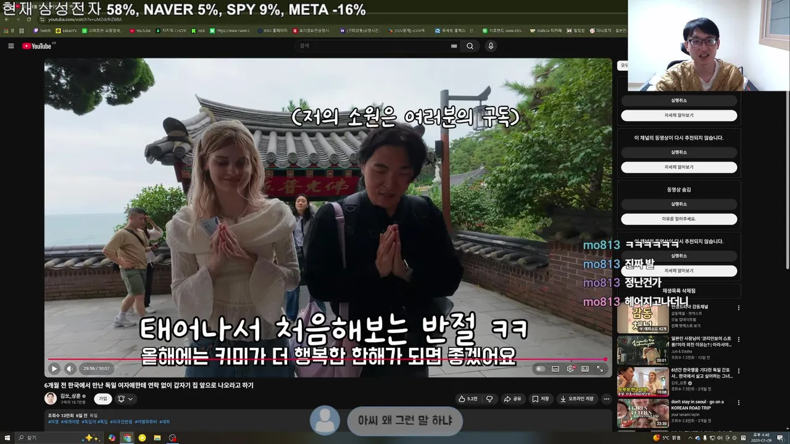Open the player settings gear

click(570, 369)
